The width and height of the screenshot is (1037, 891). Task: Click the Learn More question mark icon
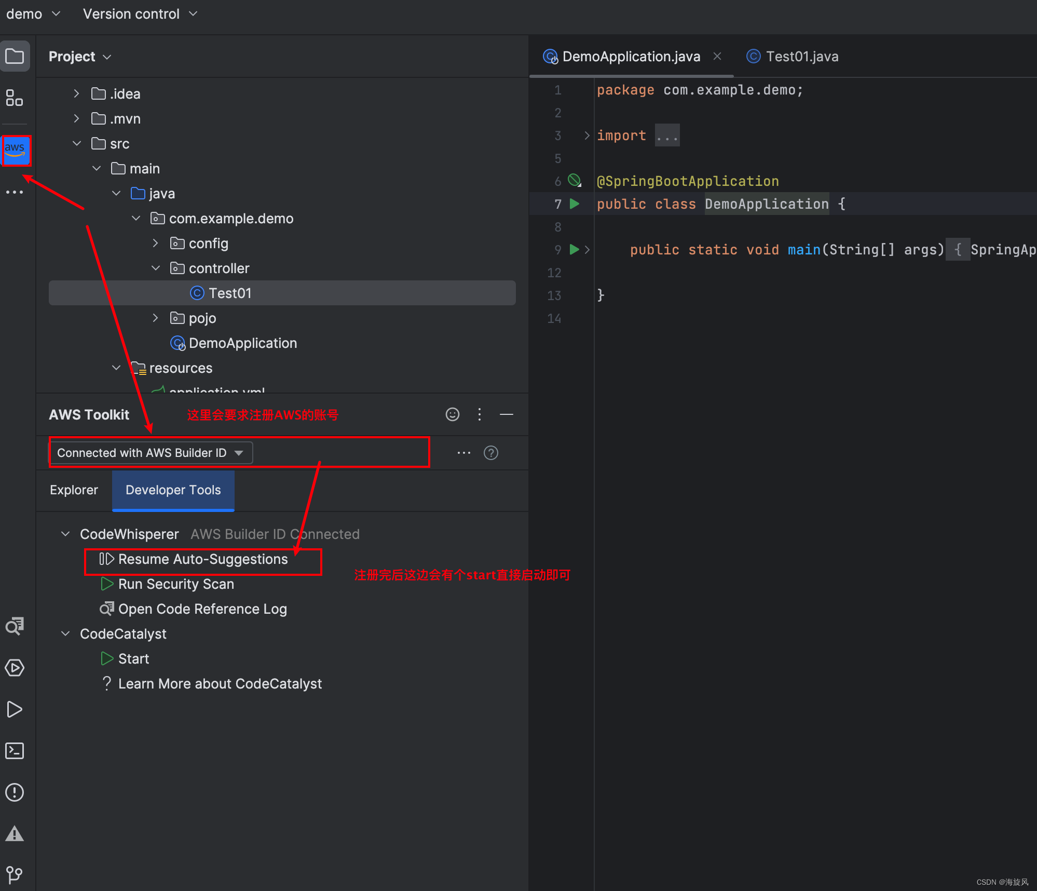(x=107, y=683)
